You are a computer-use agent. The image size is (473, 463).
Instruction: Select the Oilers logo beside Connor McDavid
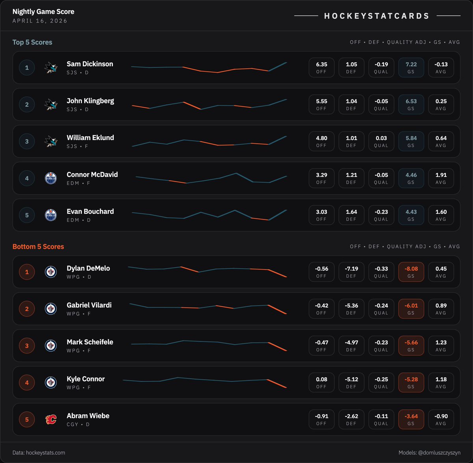pos(50,178)
